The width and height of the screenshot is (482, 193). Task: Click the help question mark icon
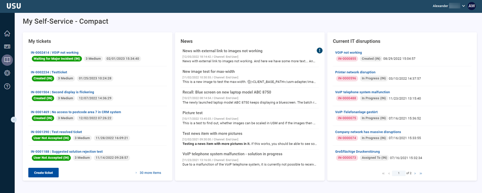tap(7, 86)
